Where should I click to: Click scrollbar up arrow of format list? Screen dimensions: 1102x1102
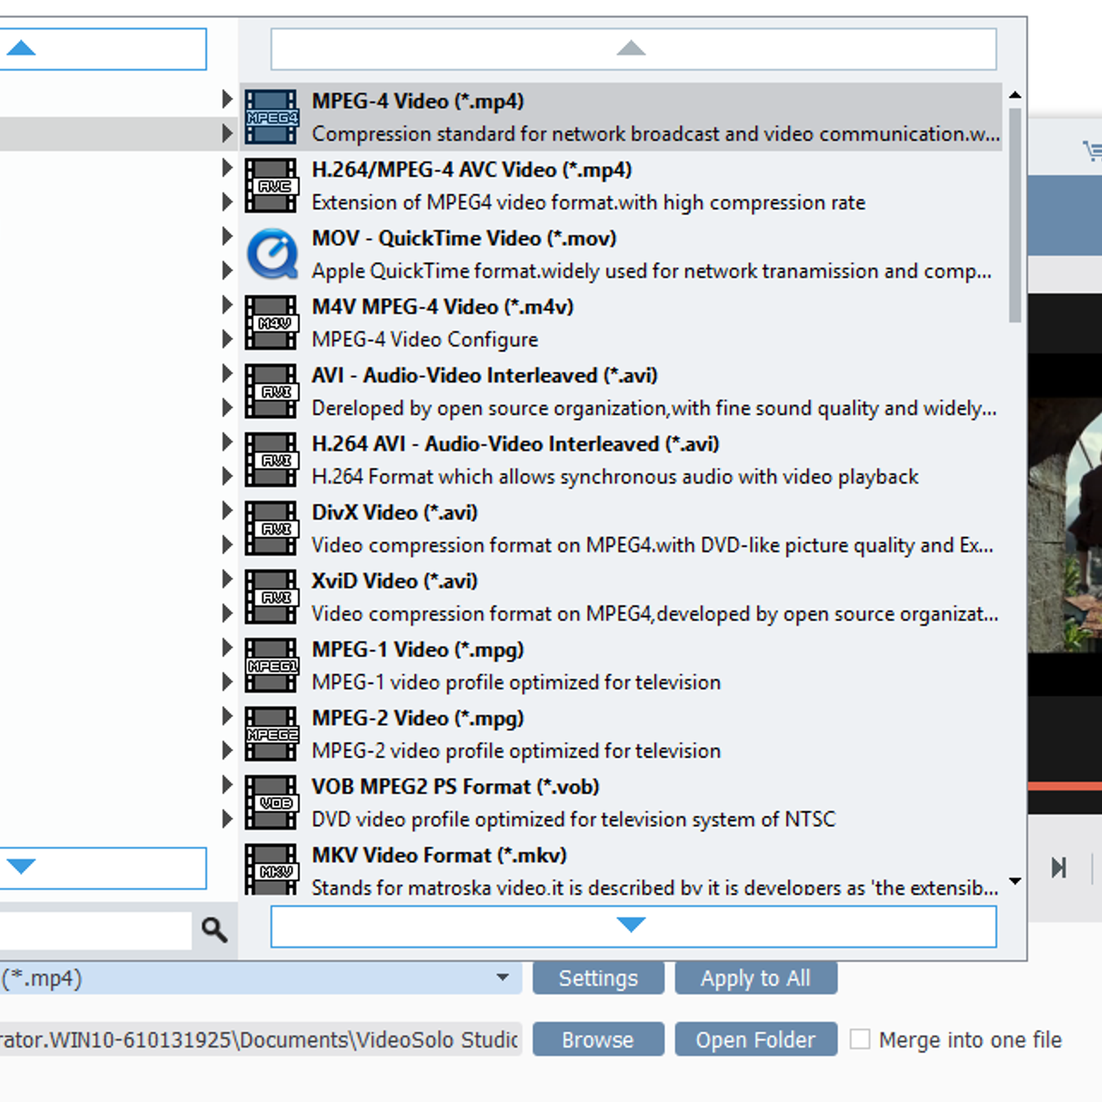pyautogui.click(x=1015, y=95)
